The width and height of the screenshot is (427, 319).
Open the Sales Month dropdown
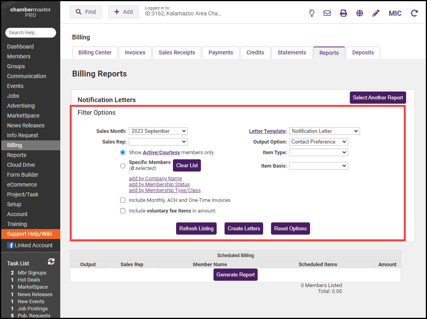tap(158, 131)
